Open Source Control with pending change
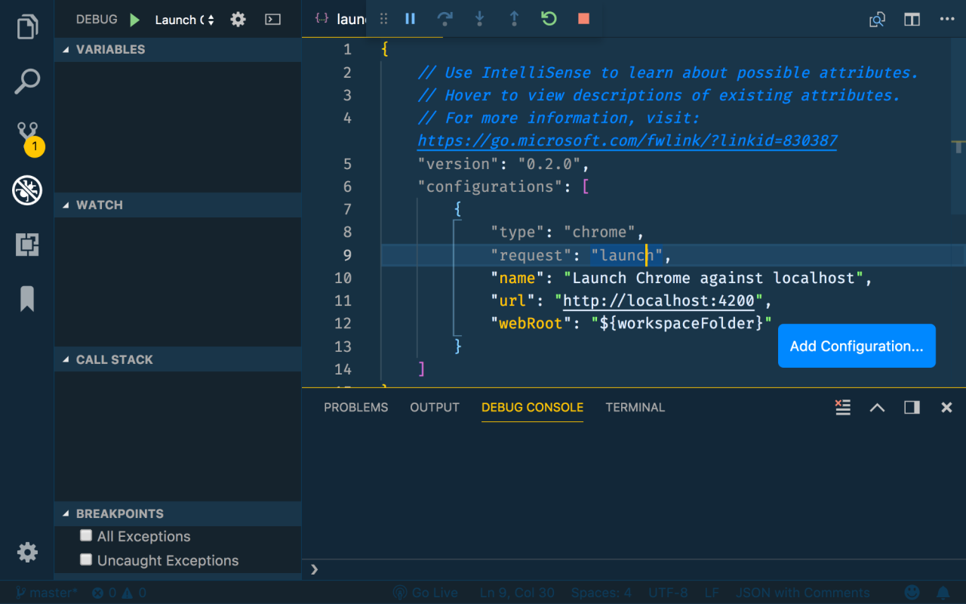Viewport: 966px width, 604px height. click(x=27, y=134)
